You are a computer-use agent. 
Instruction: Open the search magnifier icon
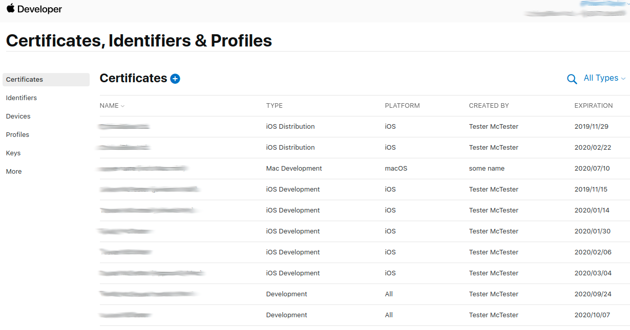click(x=572, y=79)
